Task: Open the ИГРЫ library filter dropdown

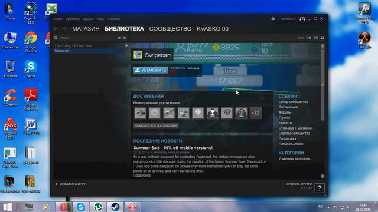Action: point(122,38)
